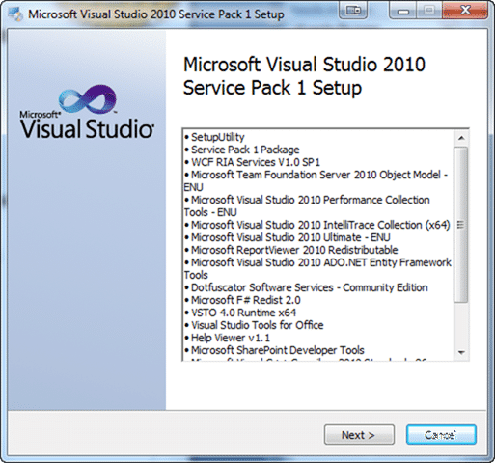Select the Performance Collection Tools entry
This screenshot has width=495, height=463.
[307, 205]
